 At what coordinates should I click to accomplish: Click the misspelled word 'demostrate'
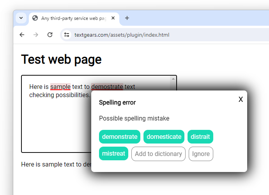[107, 87]
